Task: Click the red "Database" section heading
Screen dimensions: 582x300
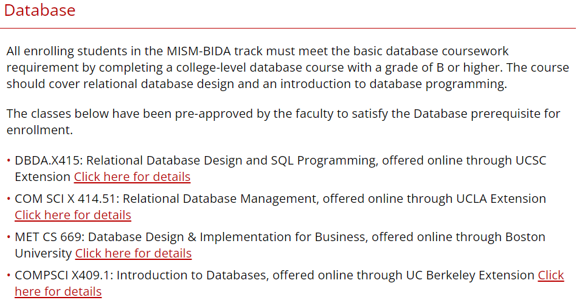Action: click(x=40, y=10)
